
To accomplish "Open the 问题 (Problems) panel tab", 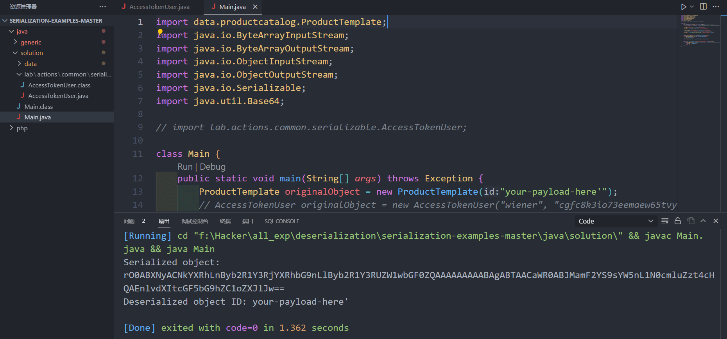I will [129, 221].
